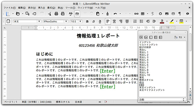Show Page Styles in styles panel
Image resolution: width=194 pixels, height=107 pixels.
(156, 37)
